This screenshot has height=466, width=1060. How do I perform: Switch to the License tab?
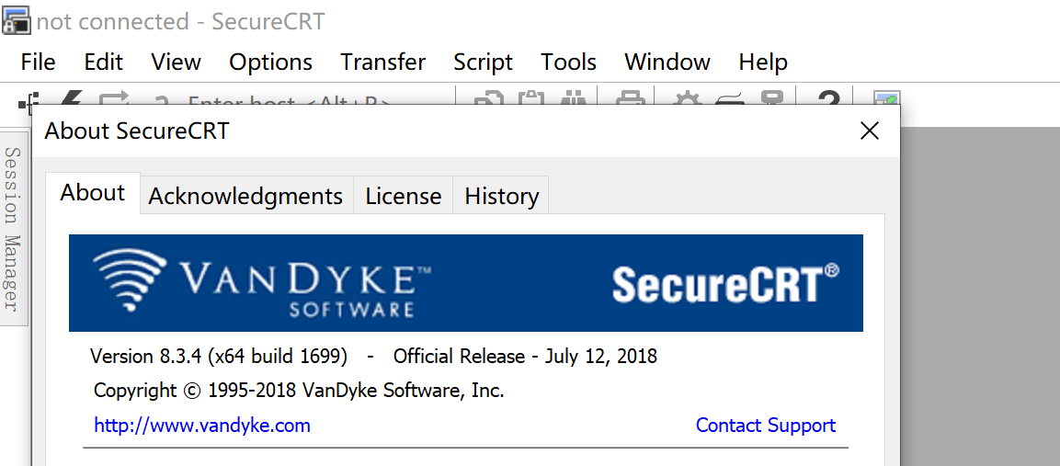(403, 196)
